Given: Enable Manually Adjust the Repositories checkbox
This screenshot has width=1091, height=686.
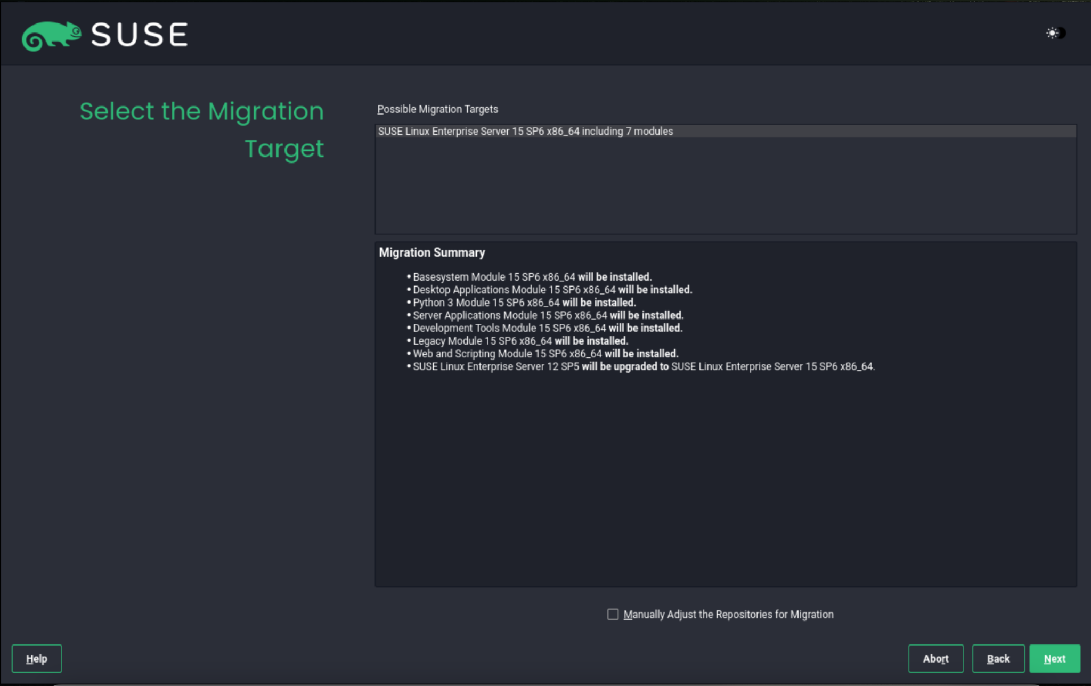Looking at the screenshot, I should tap(613, 614).
